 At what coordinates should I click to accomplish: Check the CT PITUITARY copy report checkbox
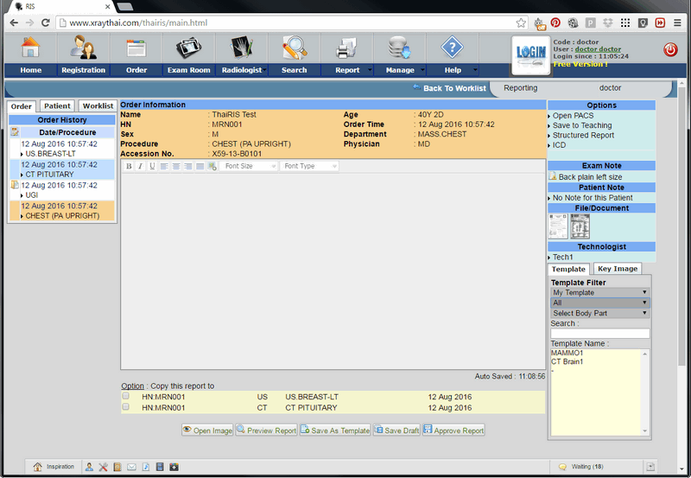(x=126, y=407)
